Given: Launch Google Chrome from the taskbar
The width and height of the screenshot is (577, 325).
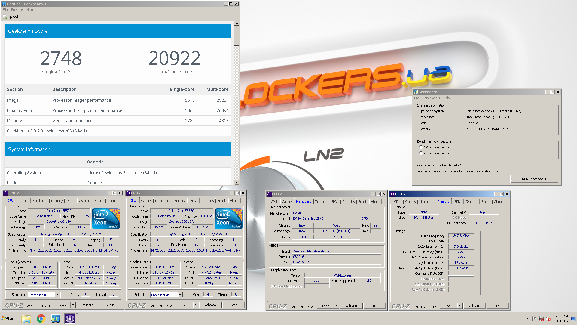Looking at the screenshot, I should 41,319.
